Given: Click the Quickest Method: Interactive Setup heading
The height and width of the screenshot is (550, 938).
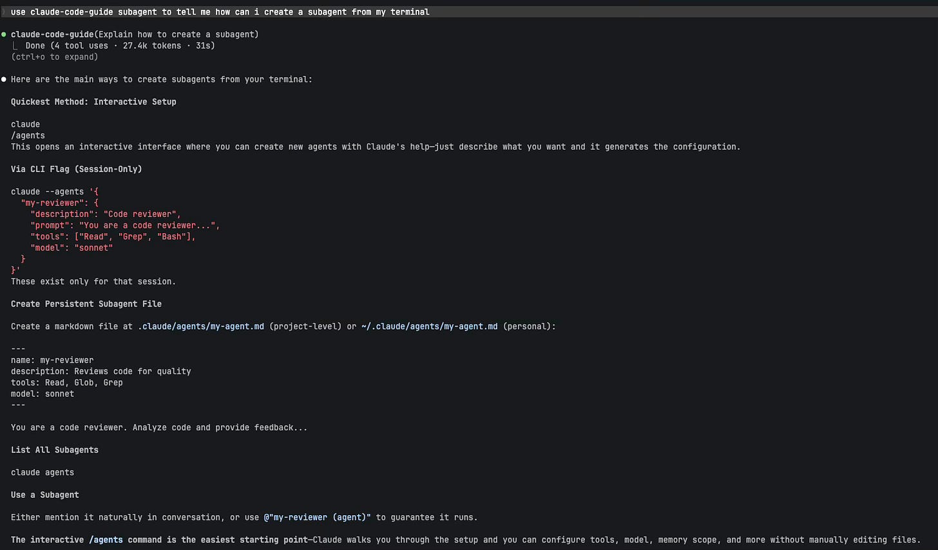Looking at the screenshot, I should (x=93, y=101).
